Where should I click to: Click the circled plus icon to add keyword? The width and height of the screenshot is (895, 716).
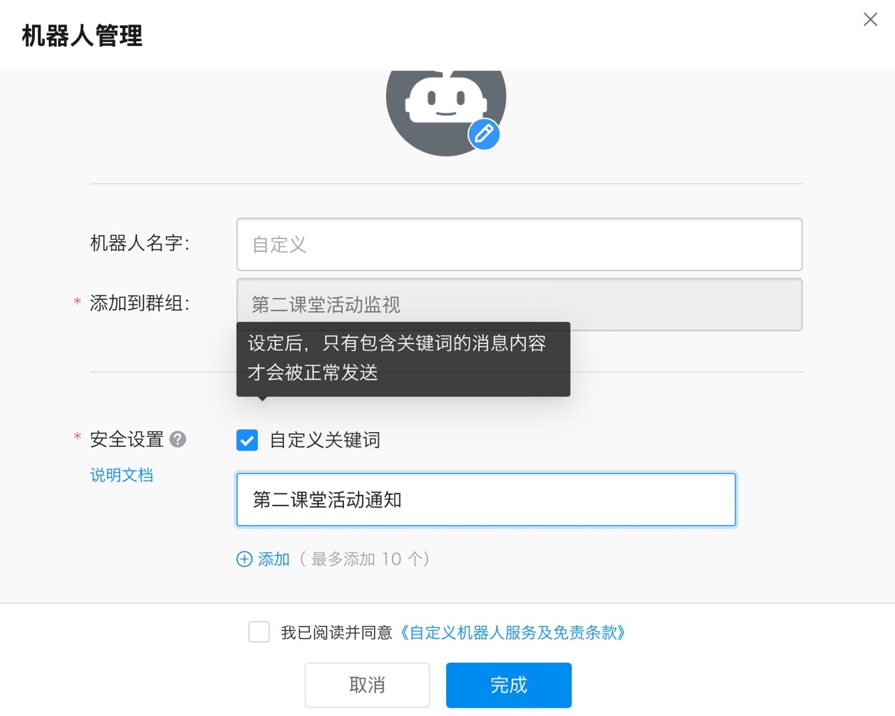pyautogui.click(x=244, y=559)
